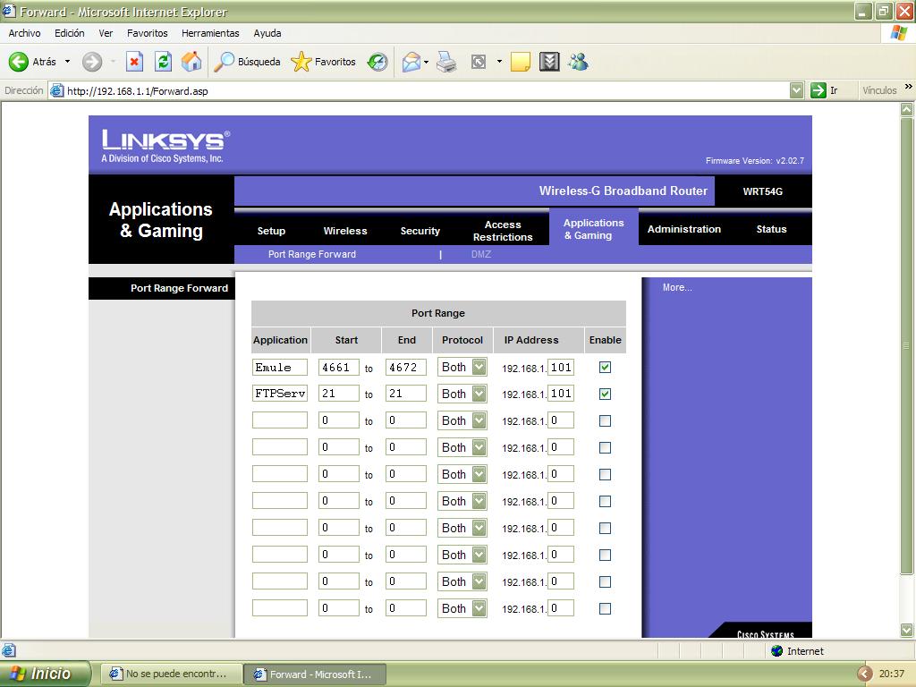Click the scrollbar down arrow
Screen dimensions: 916x687
click(907, 630)
